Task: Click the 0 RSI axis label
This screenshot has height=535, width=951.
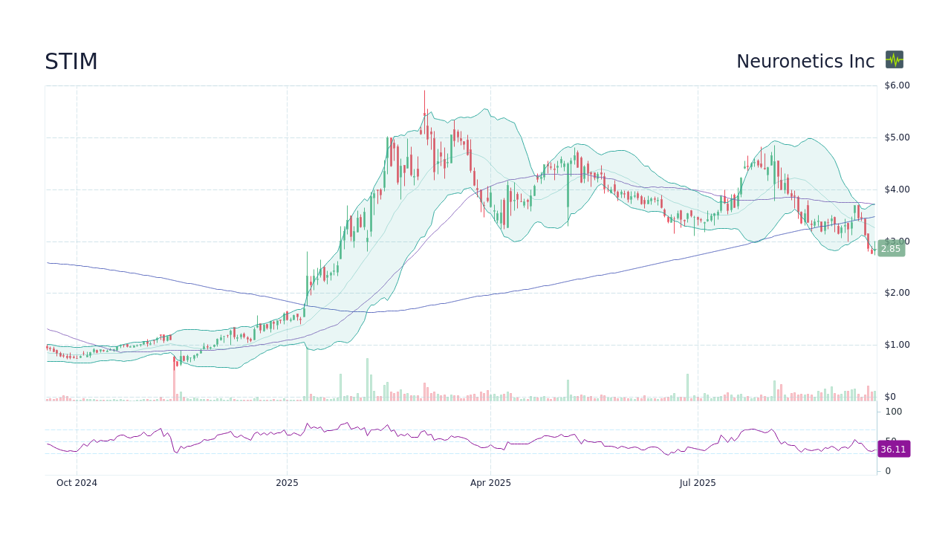Action: 887,471
